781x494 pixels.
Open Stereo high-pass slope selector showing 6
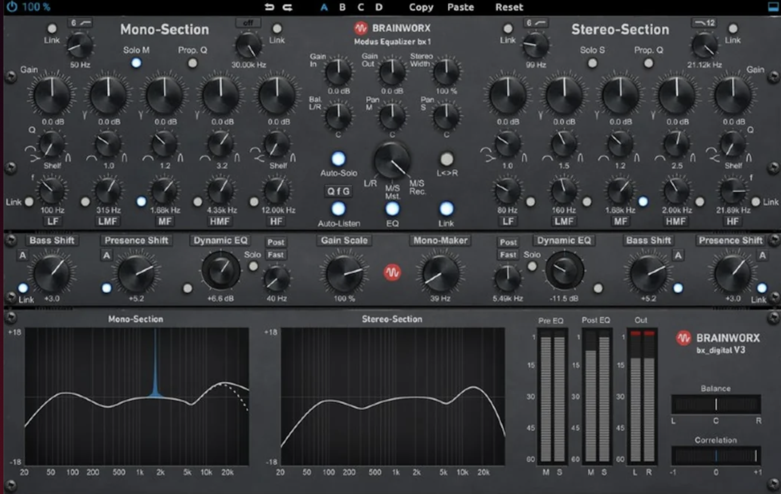pos(536,23)
